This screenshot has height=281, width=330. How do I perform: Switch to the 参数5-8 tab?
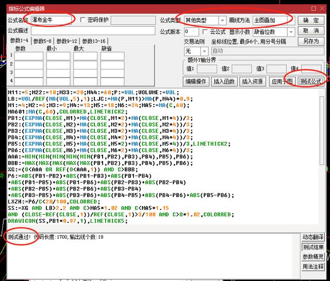pyautogui.click(x=42, y=41)
